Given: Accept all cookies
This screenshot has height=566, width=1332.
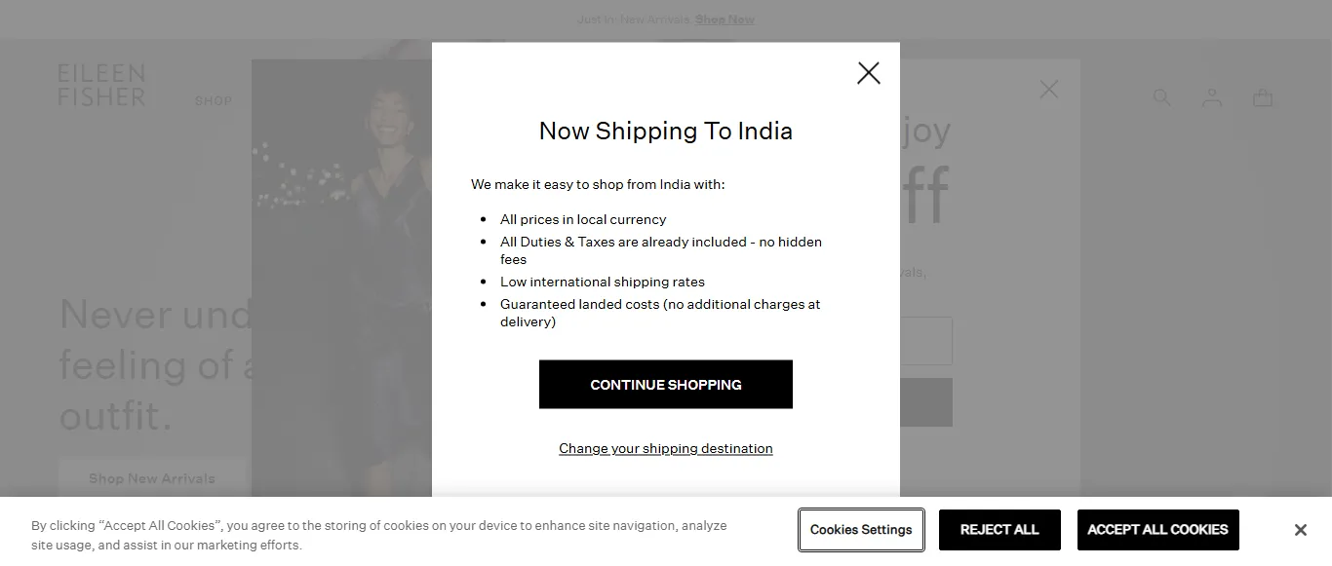Looking at the screenshot, I should (1157, 530).
